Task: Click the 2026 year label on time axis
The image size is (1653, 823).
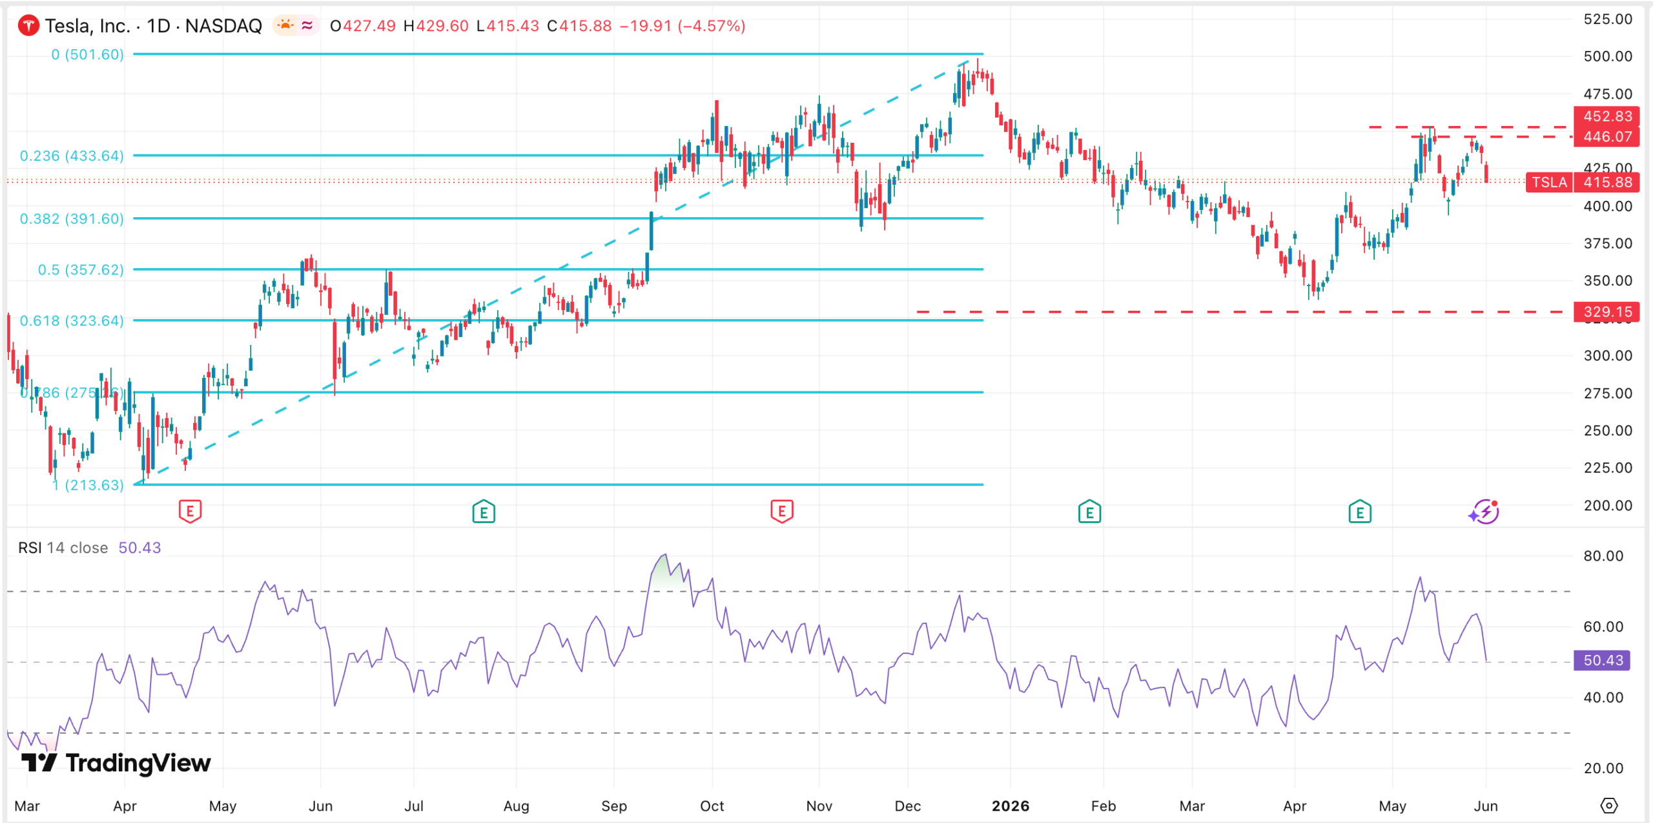Action: [1011, 806]
